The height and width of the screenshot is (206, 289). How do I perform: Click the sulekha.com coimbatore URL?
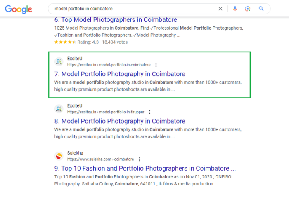point(100,159)
